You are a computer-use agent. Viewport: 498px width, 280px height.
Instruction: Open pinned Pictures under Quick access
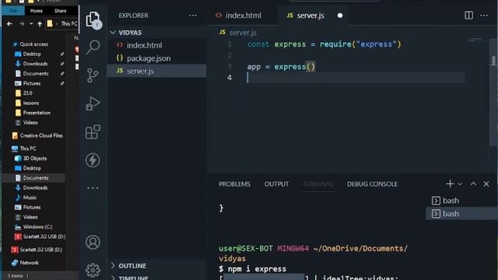point(32,83)
